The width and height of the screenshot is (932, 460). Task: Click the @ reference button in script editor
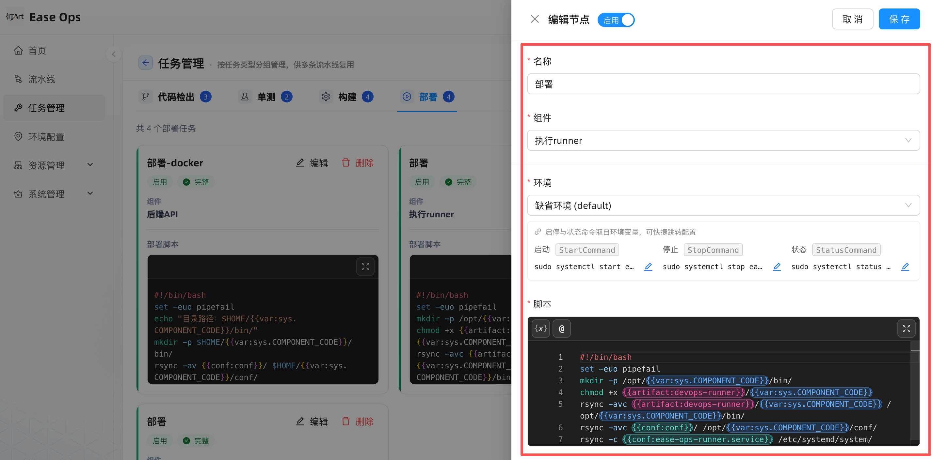click(x=561, y=329)
